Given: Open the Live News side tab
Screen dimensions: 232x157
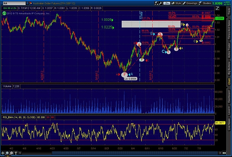Looking at the screenshot, I should (229, 124).
